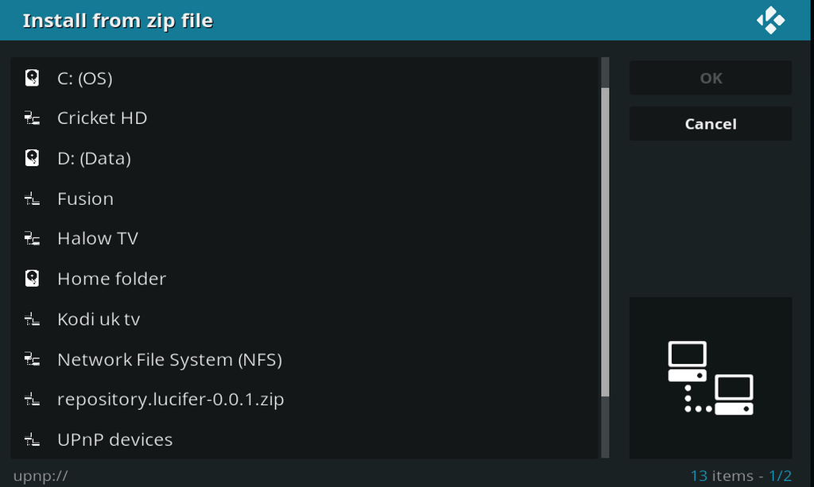This screenshot has width=814, height=487.
Task: Click the network icon beside UPnP devices
Action: click(x=32, y=439)
